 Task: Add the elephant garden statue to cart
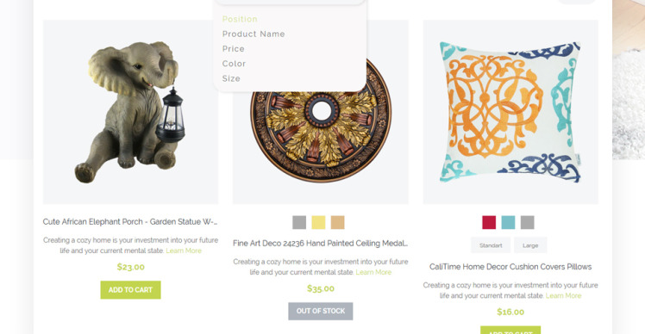point(130,289)
